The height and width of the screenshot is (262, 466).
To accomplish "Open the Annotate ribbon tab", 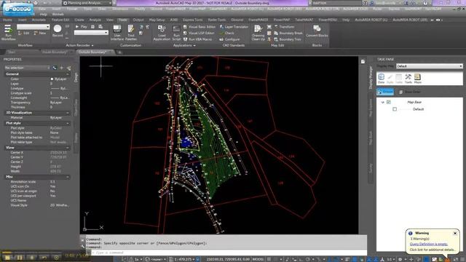I will click(39, 20).
